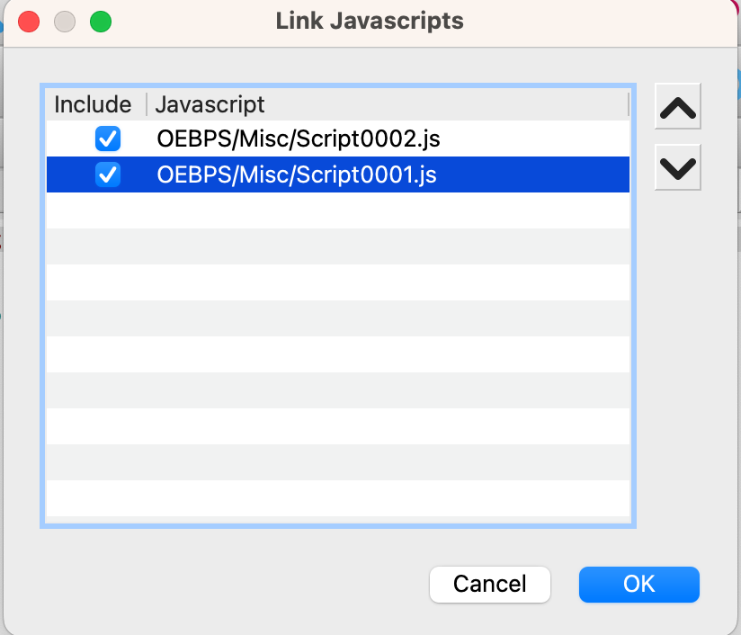This screenshot has width=741, height=635.
Task: Move selected script down with arrow button
Action: 678,168
